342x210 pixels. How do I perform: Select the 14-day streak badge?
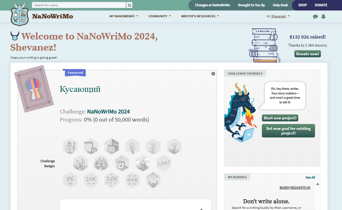pyautogui.click(x=80, y=163)
